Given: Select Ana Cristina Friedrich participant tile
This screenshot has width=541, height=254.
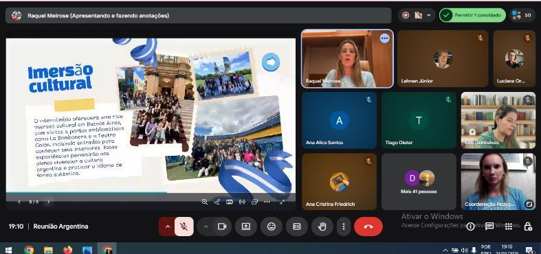Looking at the screenshot, I should point(339,182).
